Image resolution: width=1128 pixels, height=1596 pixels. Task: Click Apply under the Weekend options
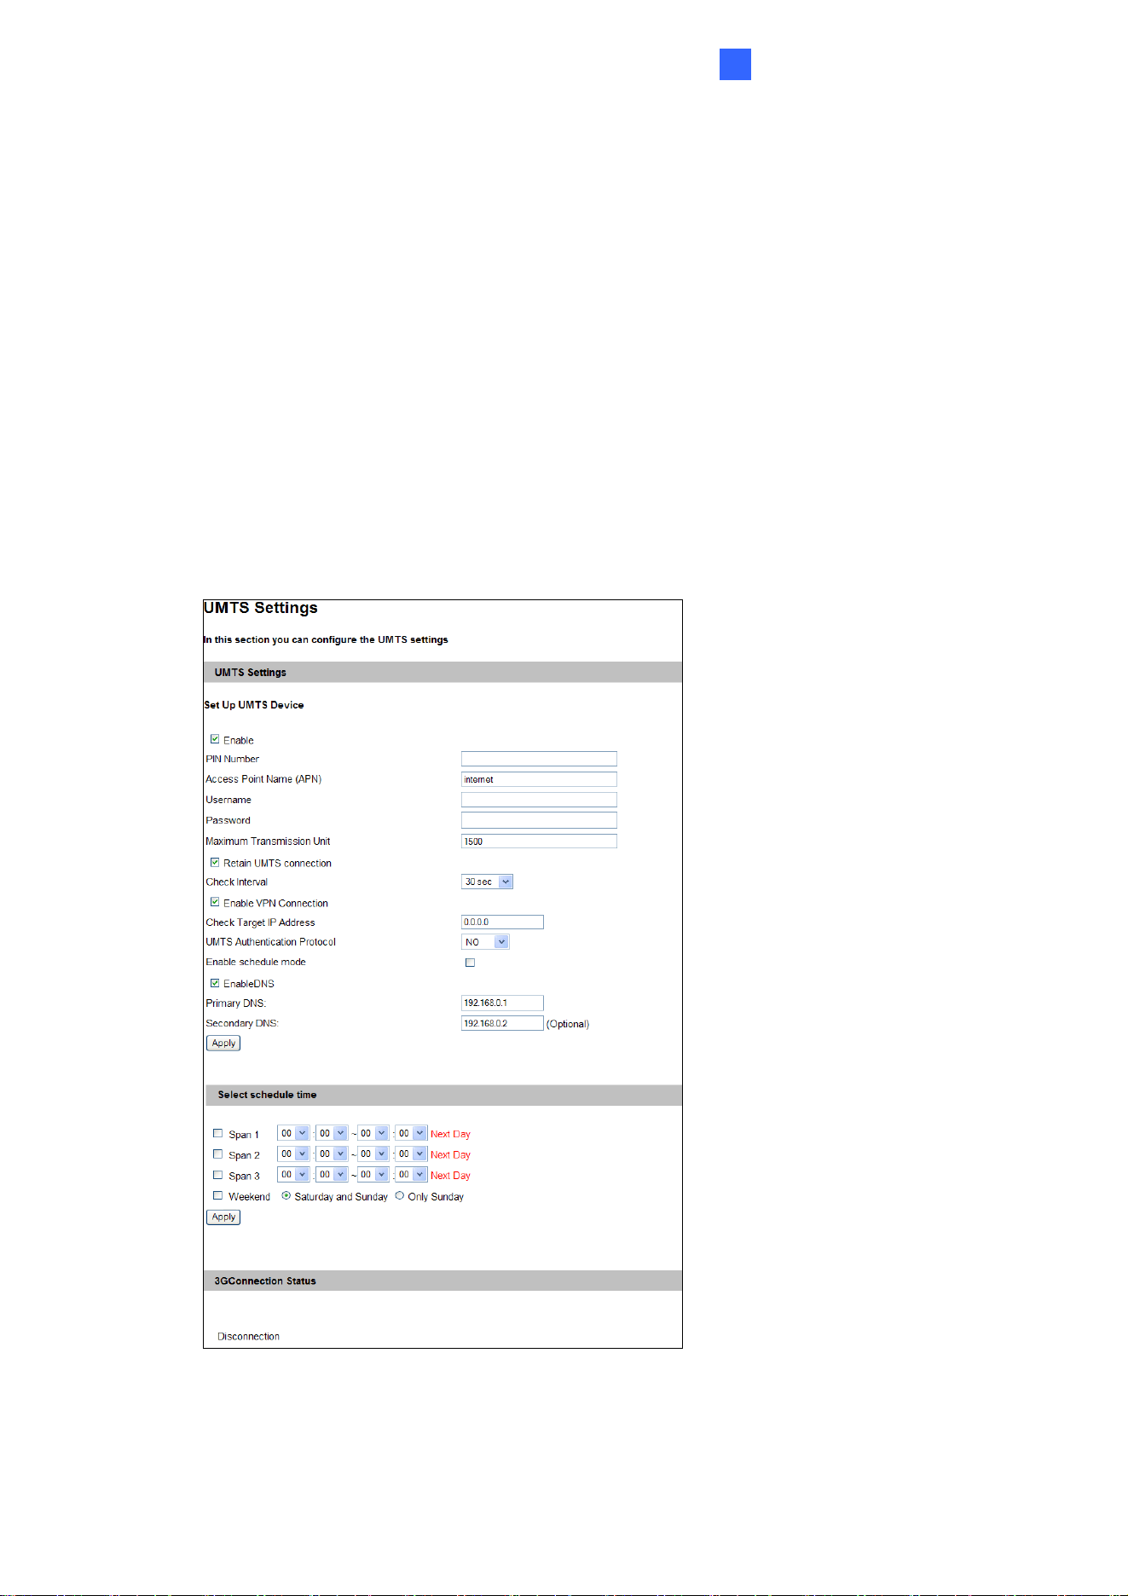coord(223,1217)
